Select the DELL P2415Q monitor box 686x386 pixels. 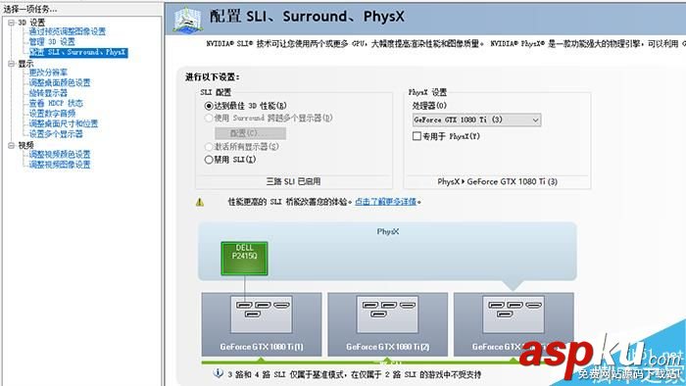pos(244,259)
